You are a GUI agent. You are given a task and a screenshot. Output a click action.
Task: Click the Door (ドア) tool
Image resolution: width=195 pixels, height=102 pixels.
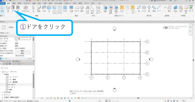pos(13,9)
